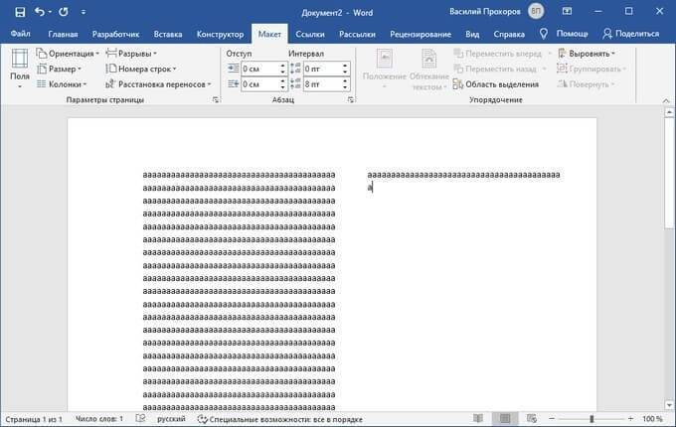Click the right indent input field
The width and height of the screenshot is (676, 427).
tap(260, 84)
